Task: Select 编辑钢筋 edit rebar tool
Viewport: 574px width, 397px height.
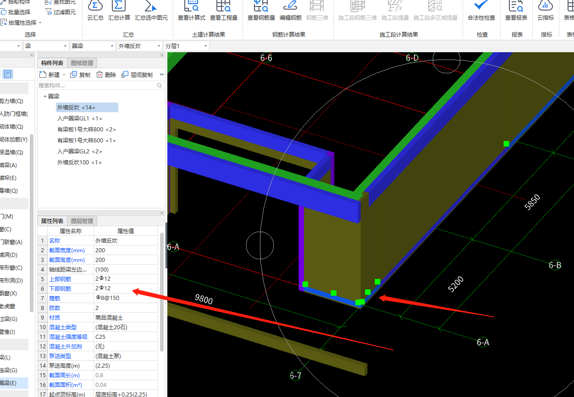Action: pyautogui.click(x=291, y=10)
